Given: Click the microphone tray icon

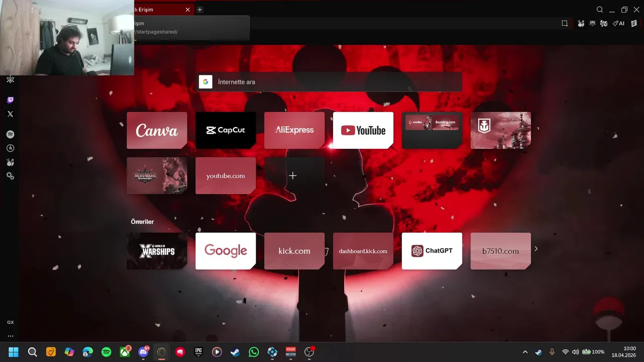Looking at the screenshot, I should coord(552,352).
